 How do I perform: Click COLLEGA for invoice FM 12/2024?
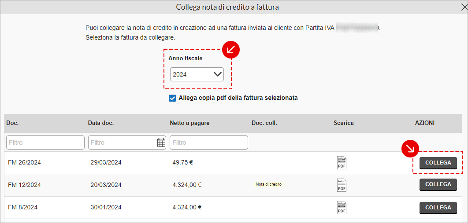[x=438, y=184]
